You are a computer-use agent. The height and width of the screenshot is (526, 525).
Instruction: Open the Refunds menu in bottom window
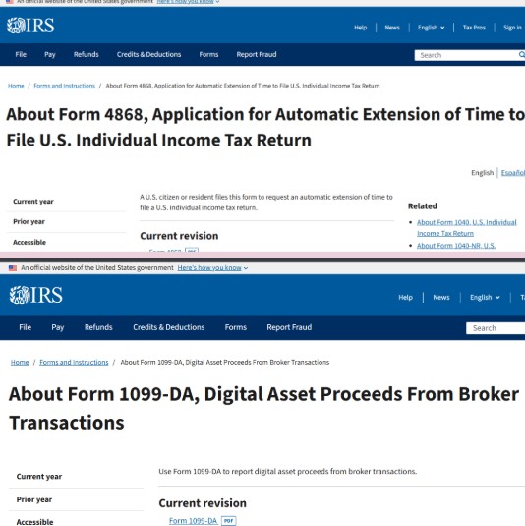point(98,327)
